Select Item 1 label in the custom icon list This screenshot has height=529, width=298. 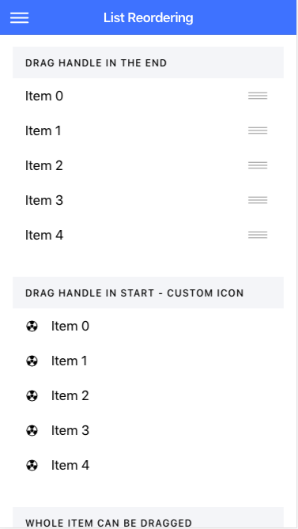click(x=70, y=361)
